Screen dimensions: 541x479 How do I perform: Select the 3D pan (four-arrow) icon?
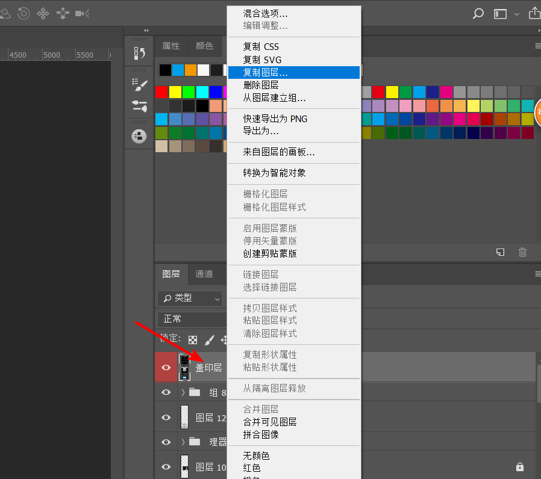(x=43, y=14)
